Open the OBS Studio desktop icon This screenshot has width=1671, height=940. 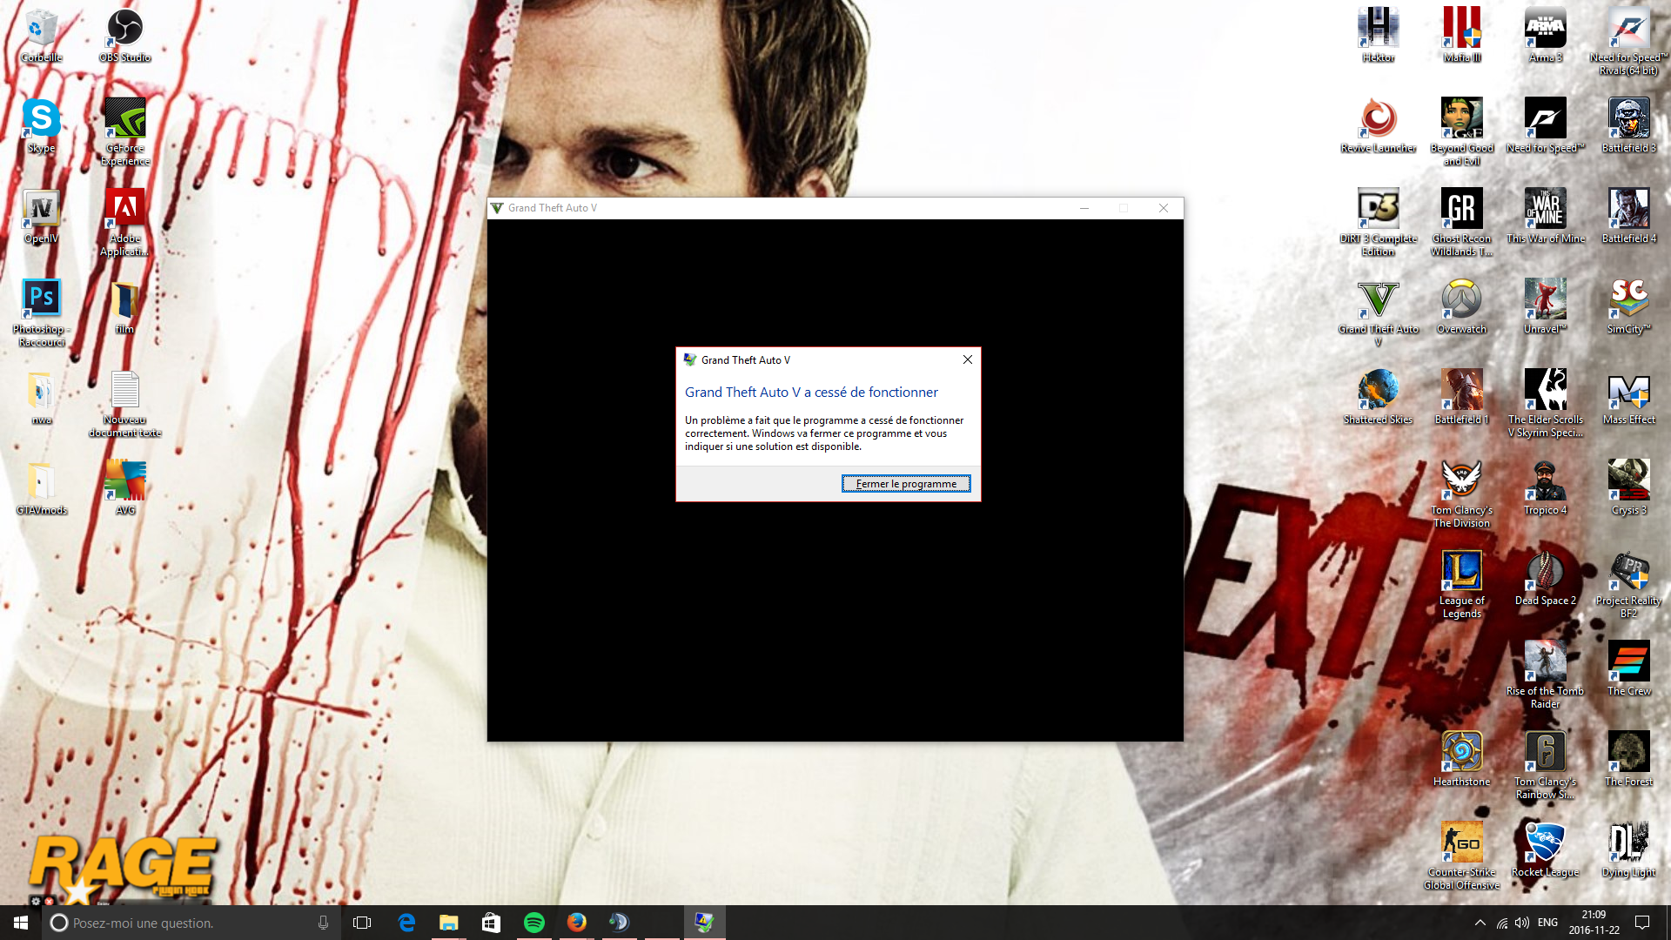(124, 35)
